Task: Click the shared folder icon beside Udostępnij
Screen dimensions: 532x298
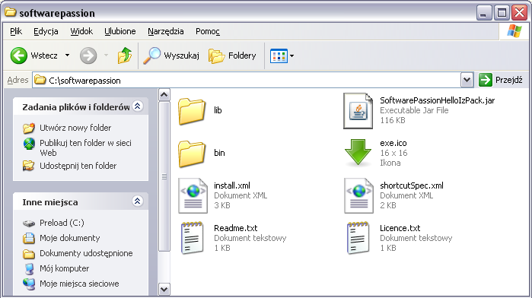Action: (x=29, y=166)
